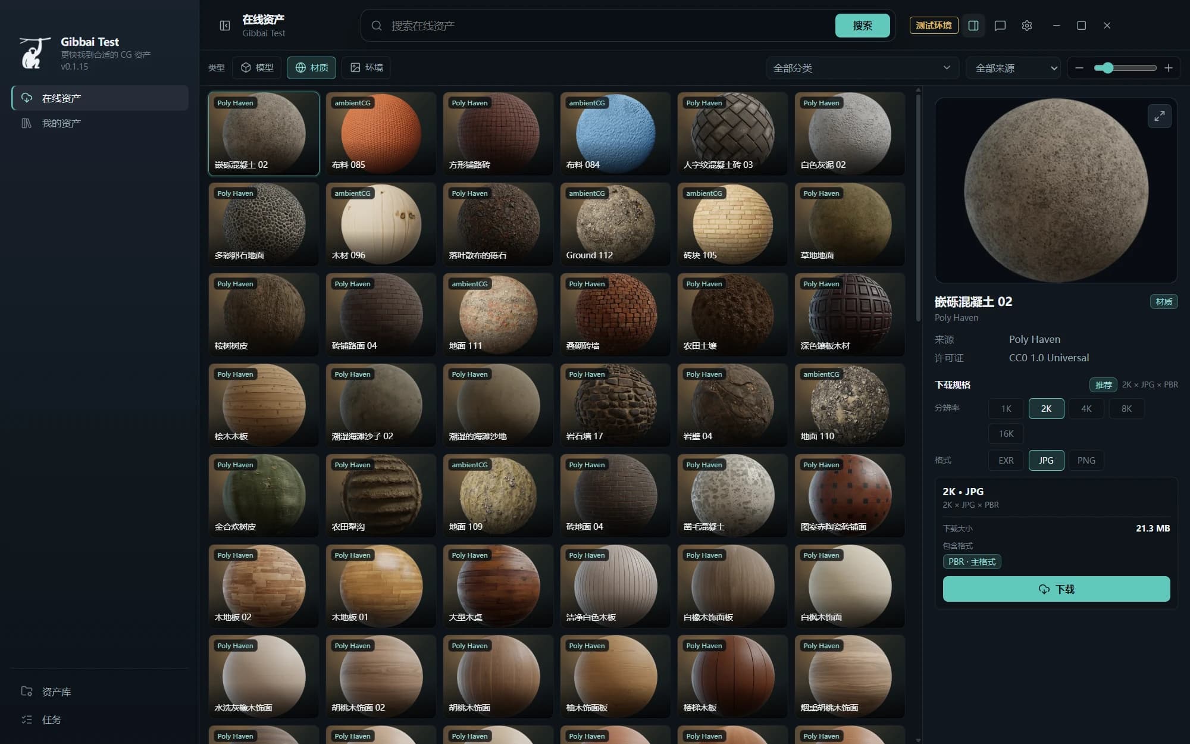Viewport: 1190px width, 744px height.
Task: Select the 深色镶板木材 thumbnail
Action: 849,315
